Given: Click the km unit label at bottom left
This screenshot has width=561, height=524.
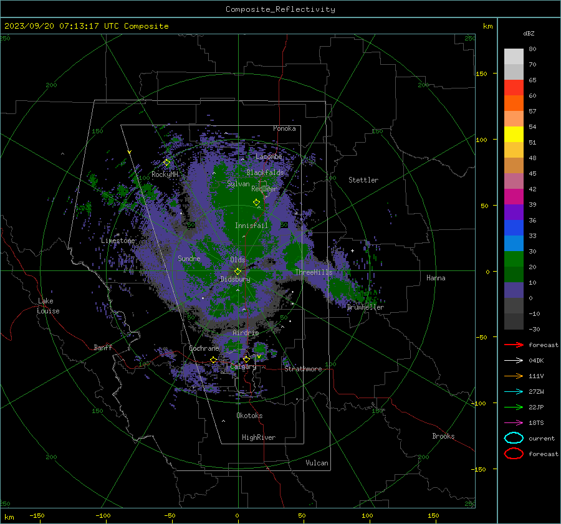Looking at the screenshot, I should pyautogui.click(x=9, y=517).
